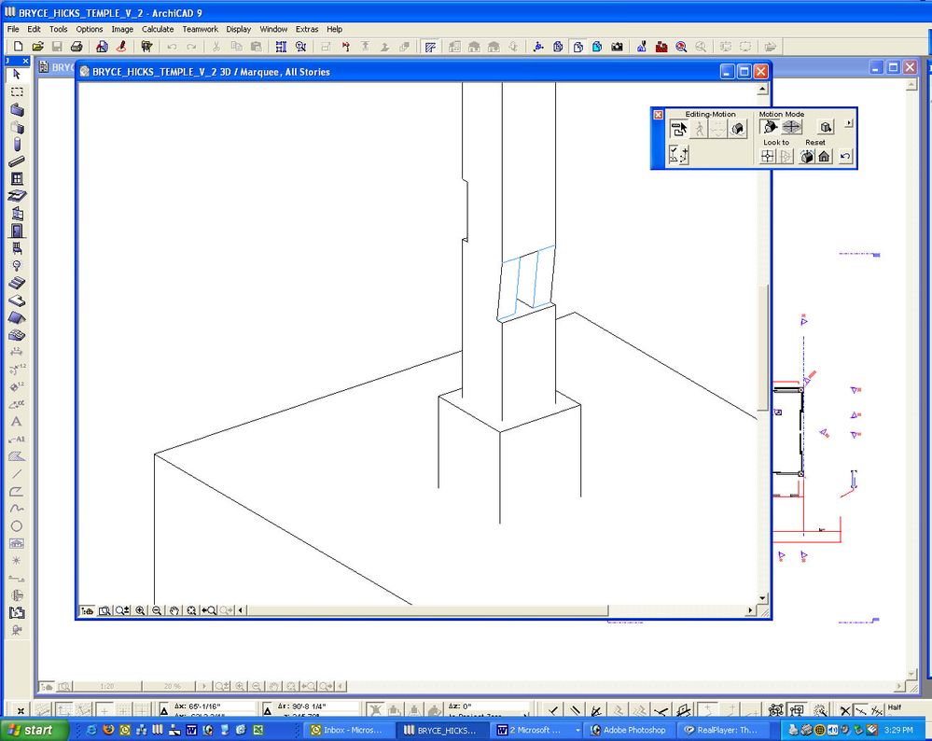Click the home Reset view icon
This screenshot has width=932, height=741.
[x=825, y=157]
